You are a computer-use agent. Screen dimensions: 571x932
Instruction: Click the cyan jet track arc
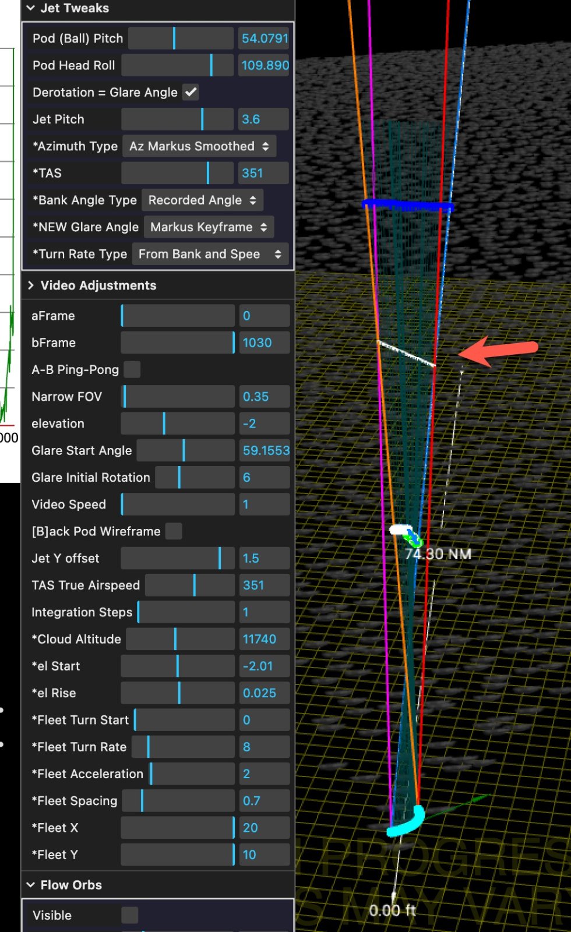[407, 823]
